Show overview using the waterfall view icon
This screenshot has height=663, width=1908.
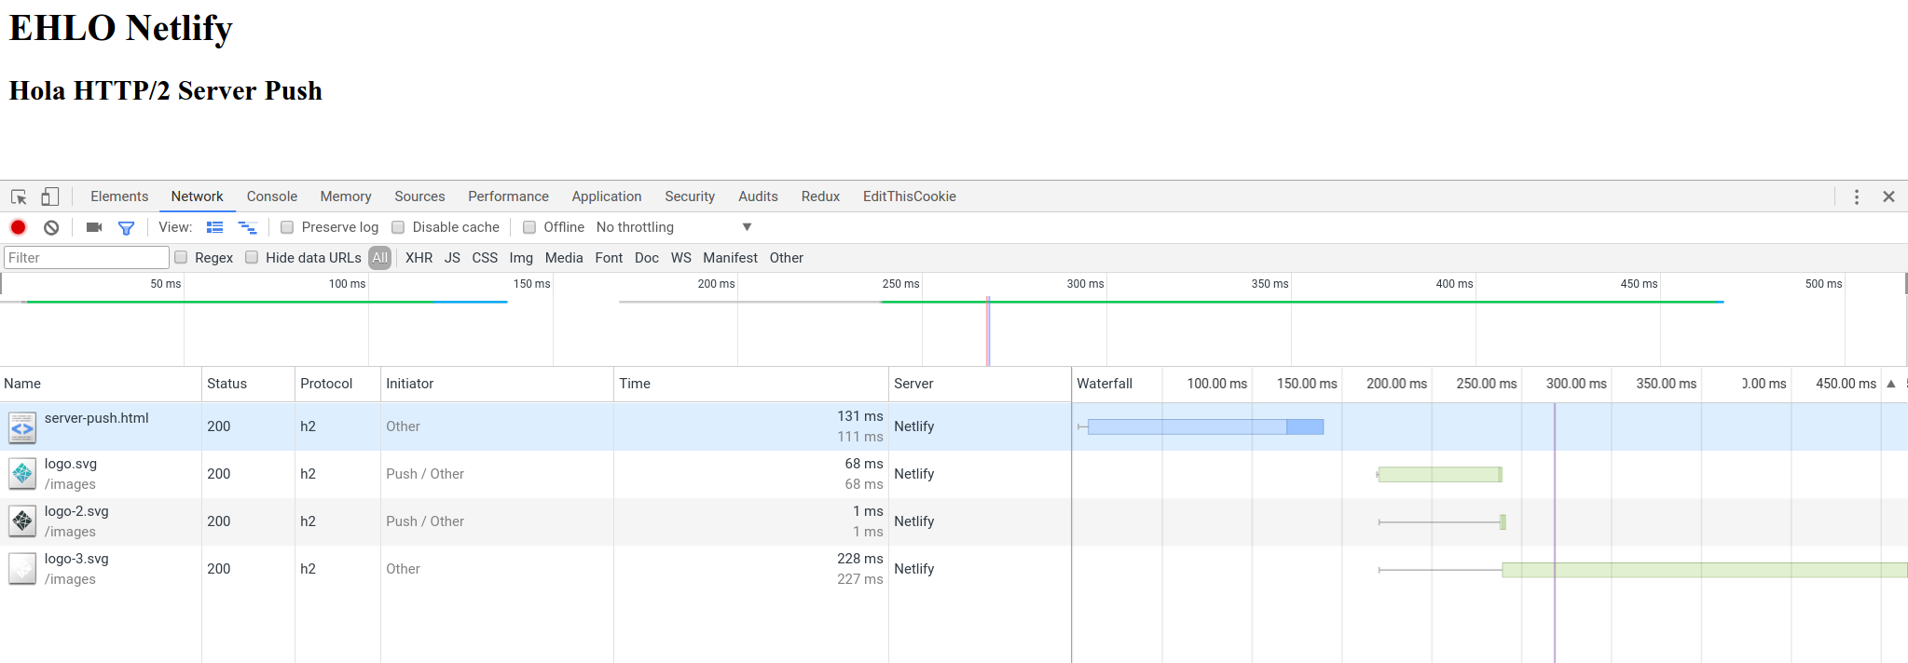tap(247, 227)
